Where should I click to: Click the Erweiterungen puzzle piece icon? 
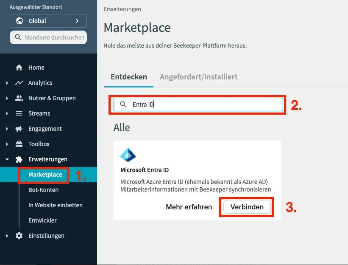(19, 159)
